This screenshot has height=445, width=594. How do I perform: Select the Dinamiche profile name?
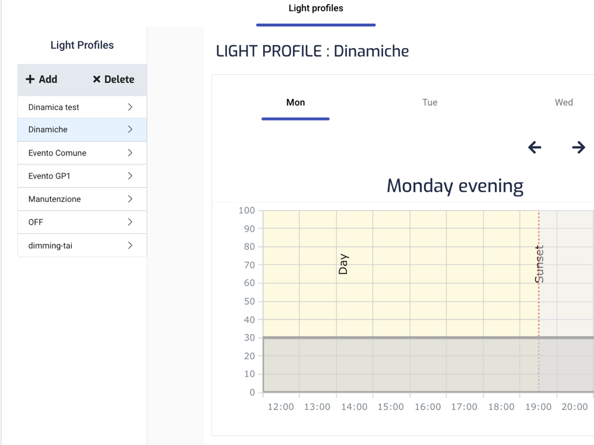click(x=48, y=129)
